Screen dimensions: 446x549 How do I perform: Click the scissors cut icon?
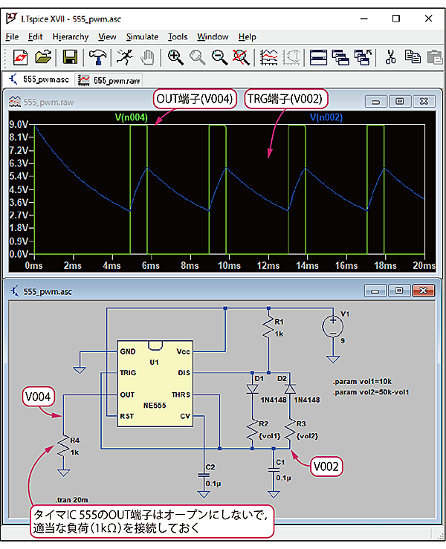point(391,56)
